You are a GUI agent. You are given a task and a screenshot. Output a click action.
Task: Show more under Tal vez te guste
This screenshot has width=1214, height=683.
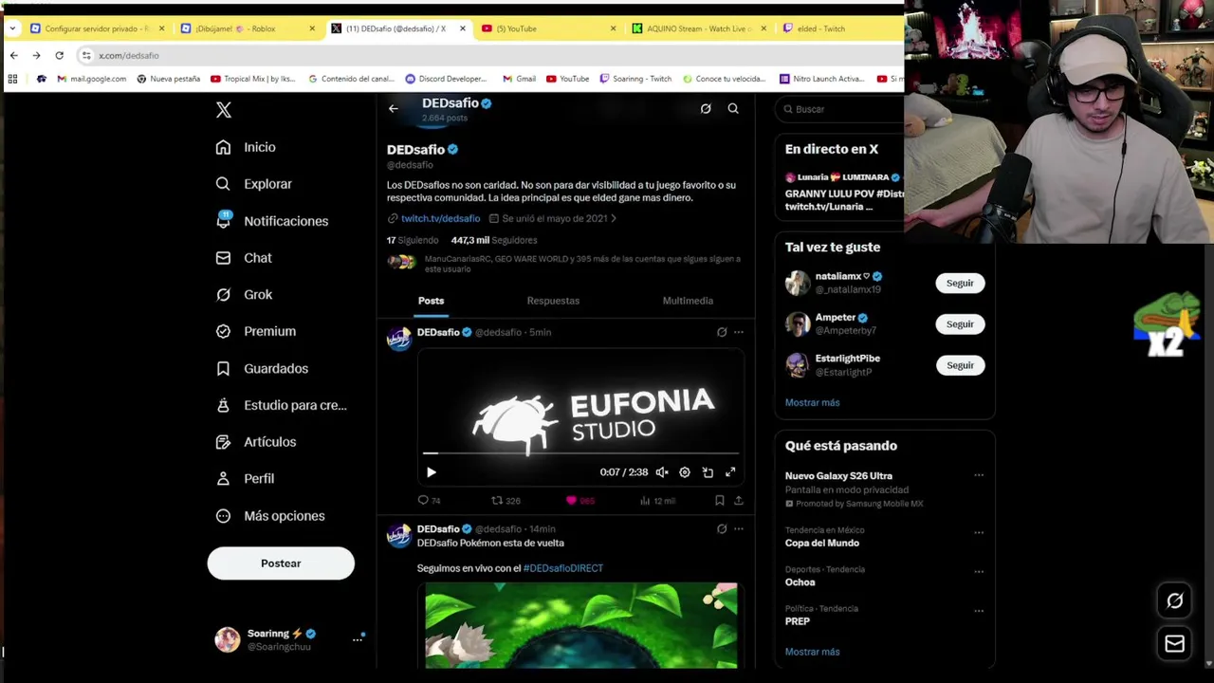pyautogui.click(x=812, y=402)
